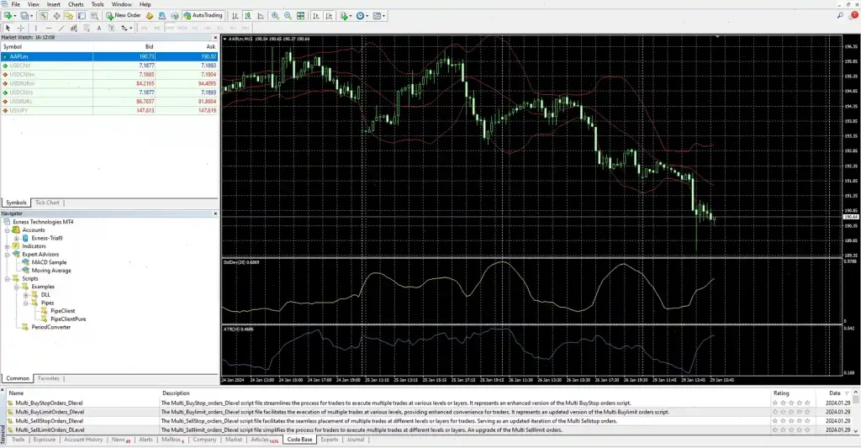Close the Market Watch panel
Viewport: 861px width, 448px height.
[215, 38]
